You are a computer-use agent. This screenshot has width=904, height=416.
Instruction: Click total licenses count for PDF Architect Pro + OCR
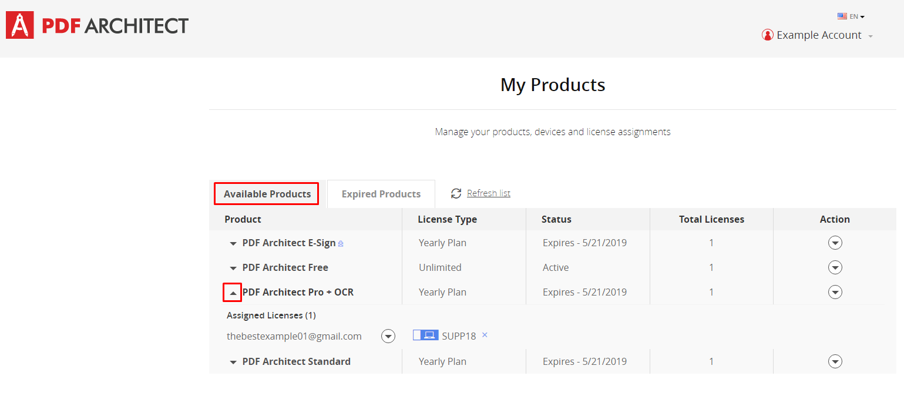coord(711,292)
